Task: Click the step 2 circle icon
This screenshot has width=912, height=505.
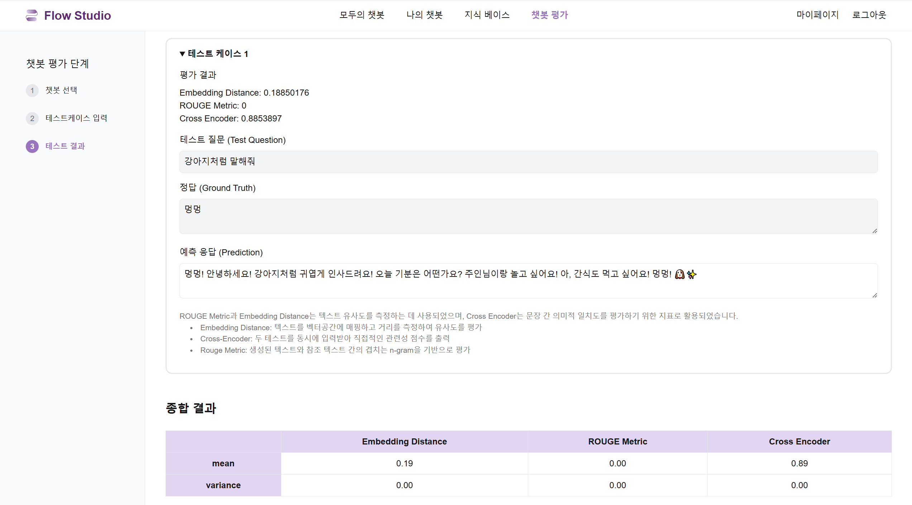Action: pyautogui.click(x=32, y=118)
